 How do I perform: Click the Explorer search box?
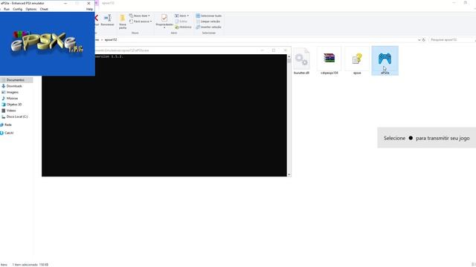(451, 40)
